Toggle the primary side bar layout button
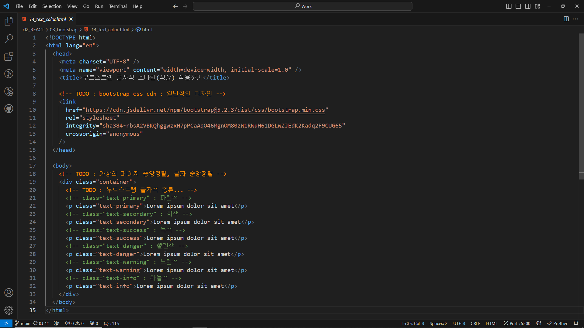 (x=509, y=6)
